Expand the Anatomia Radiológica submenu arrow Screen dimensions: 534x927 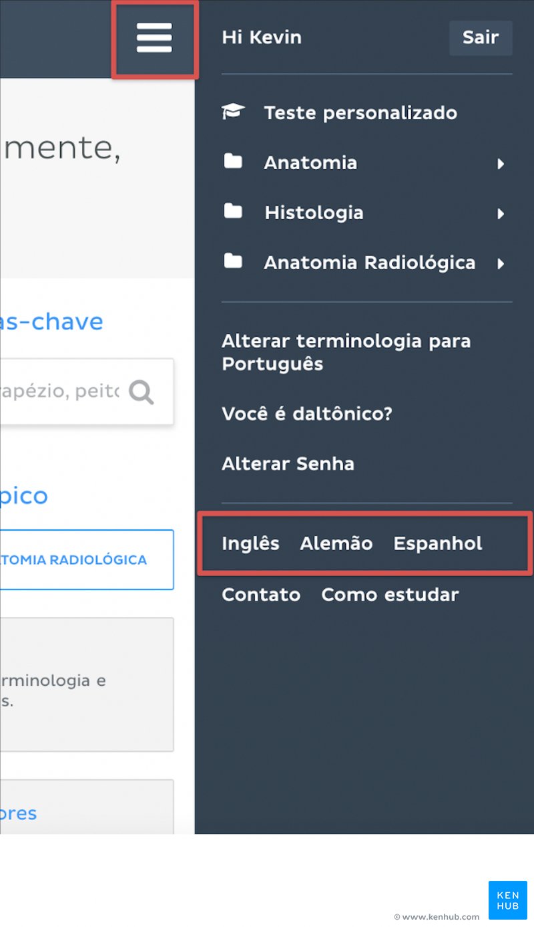(x=501, y=264)
